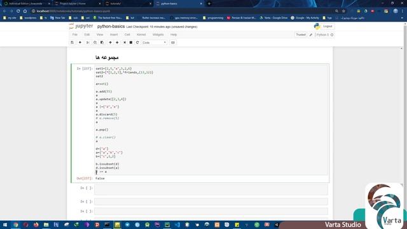Open the command palette keyboard icon
Image resolution: width=407 pixels, height=229 pixels.
pyautogui.click(x=173, y=43)
